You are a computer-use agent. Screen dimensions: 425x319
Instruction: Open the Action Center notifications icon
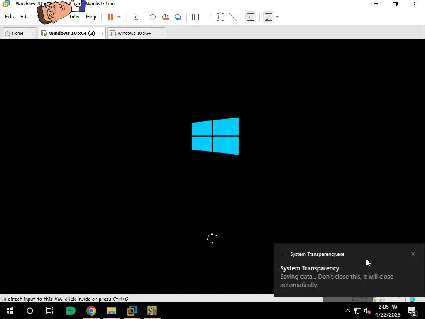coord(412,311)
